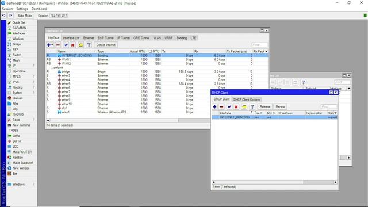Click the Find field in DHCP Client
Image resolution: width=368 pixels, height=207 pixels.
[x=329, y=106]
